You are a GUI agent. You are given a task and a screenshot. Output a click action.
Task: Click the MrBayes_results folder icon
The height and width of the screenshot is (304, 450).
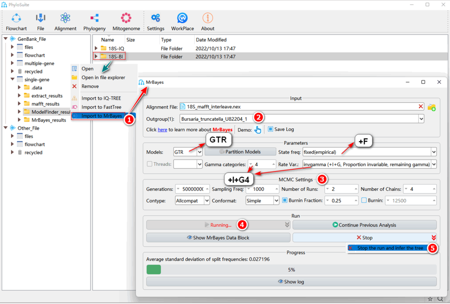[x=27, y=120]
